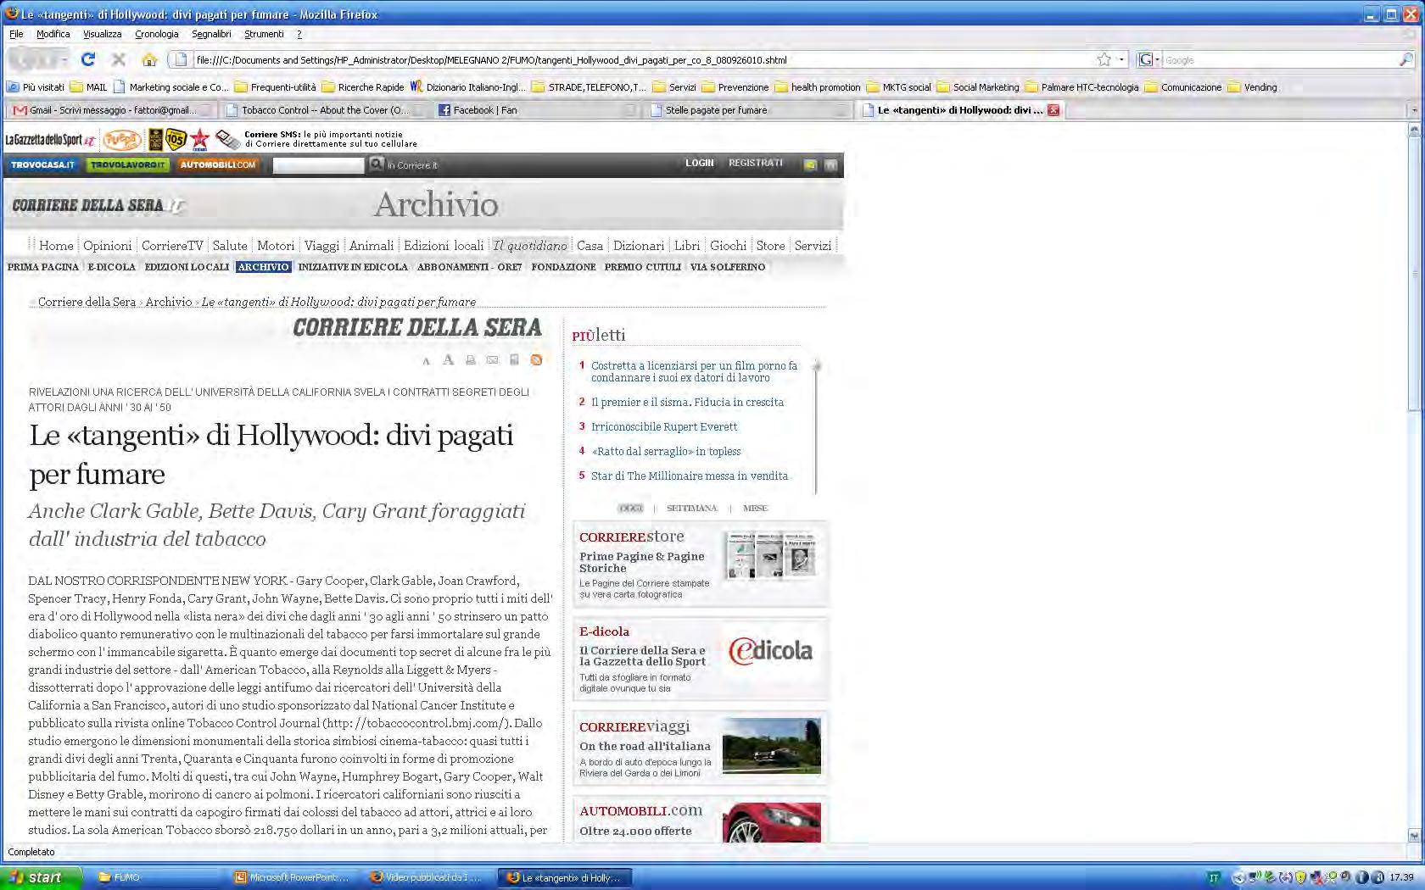Open the TROVOCASA.IT button
The width and height of the screenshot is (1425, 890).
click(43, 164)
